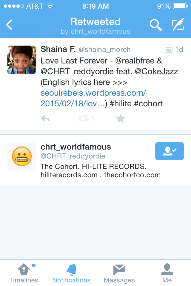The image size is (191, 286).
Task: Retweet Shaina F.'s tweet
Action: tap(83, 118)
